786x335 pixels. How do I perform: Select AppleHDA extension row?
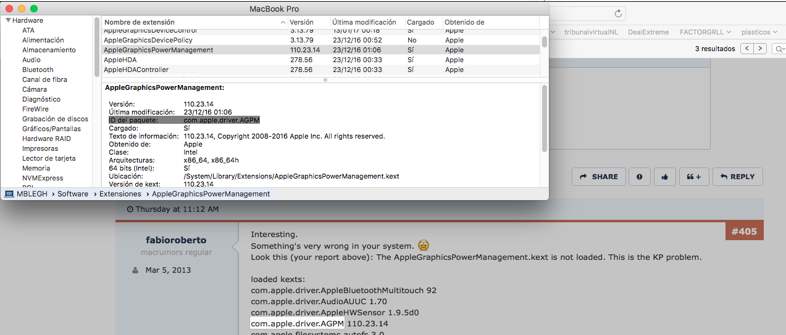[x=321, y=60]
